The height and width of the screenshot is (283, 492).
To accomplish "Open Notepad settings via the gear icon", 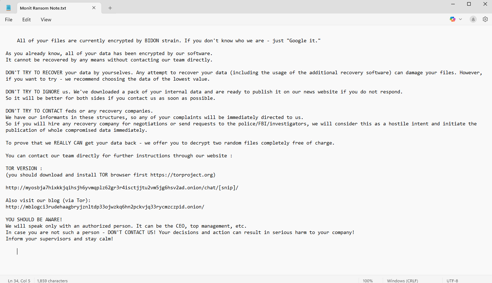I will [x=485, y=20].
